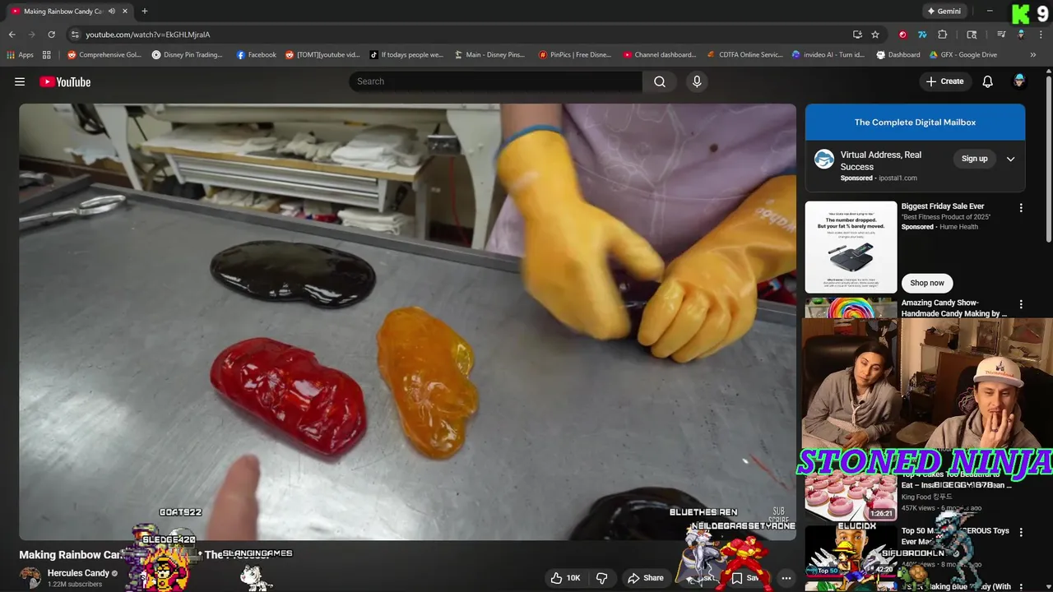
Task: Open Disney Pin Trading bookmark
Action: 188,55
